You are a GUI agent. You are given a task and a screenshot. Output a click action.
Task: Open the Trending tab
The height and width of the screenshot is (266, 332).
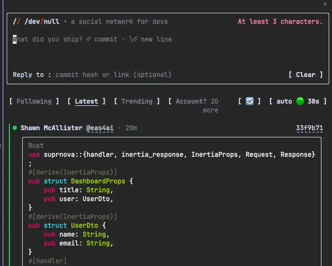[137, 101]
